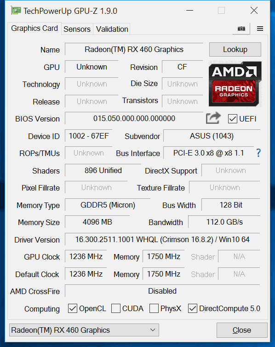Screen dimensions: 275x347
Task: Click the BIOS export share icon
Action: [x=213, y=118]
